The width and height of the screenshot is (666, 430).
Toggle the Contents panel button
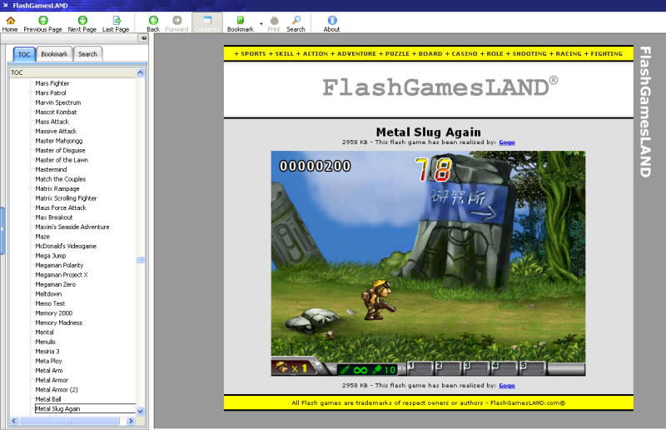tap(207, 23)
